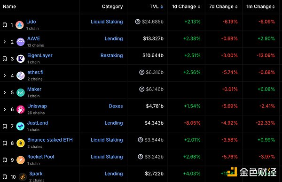This screenshot has height=182, width=282.
Task: Open the Spark protocol link
Action: point(36,174)
